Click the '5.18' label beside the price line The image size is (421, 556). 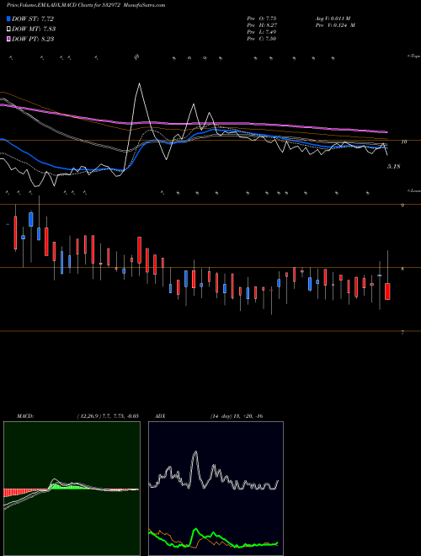[394, 166]
